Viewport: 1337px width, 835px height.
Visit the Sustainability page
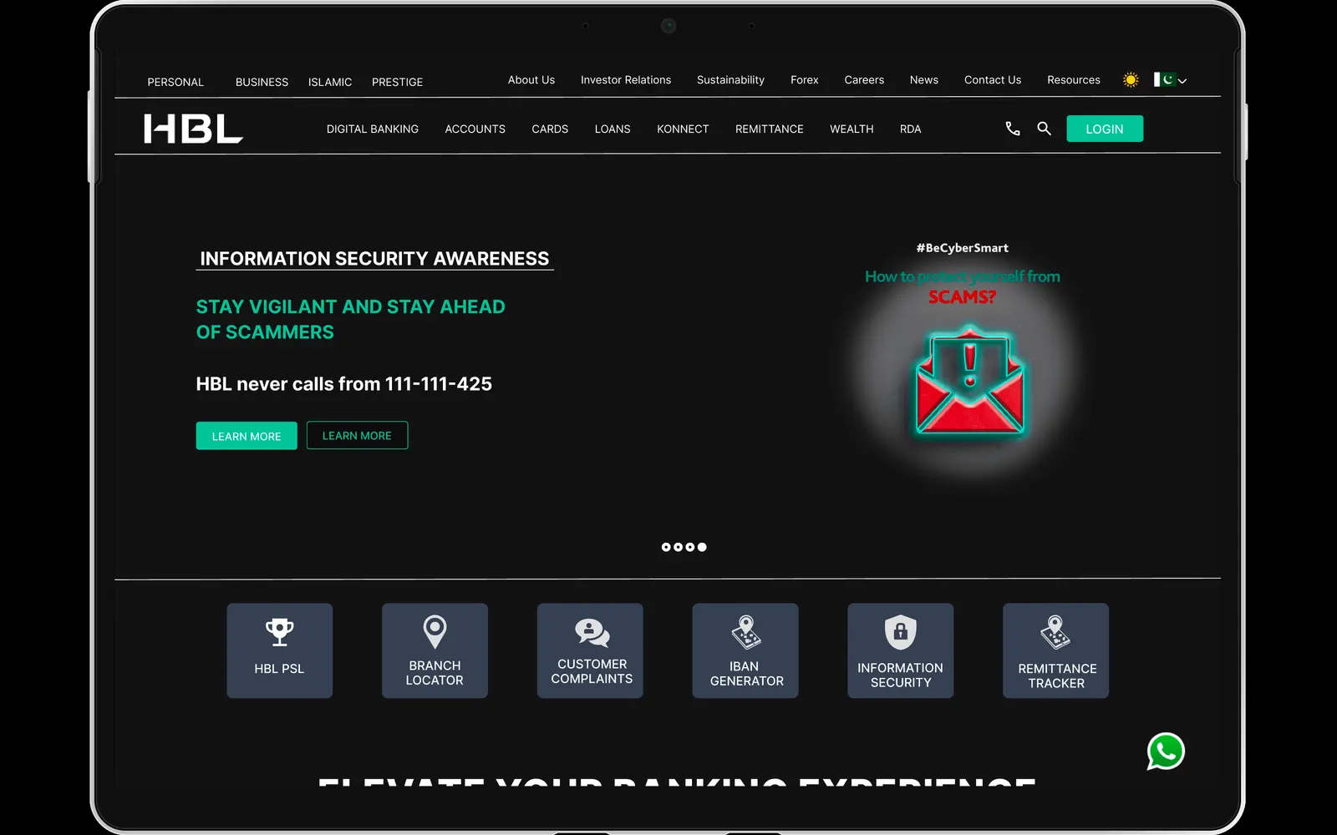(x=730, y=80)
